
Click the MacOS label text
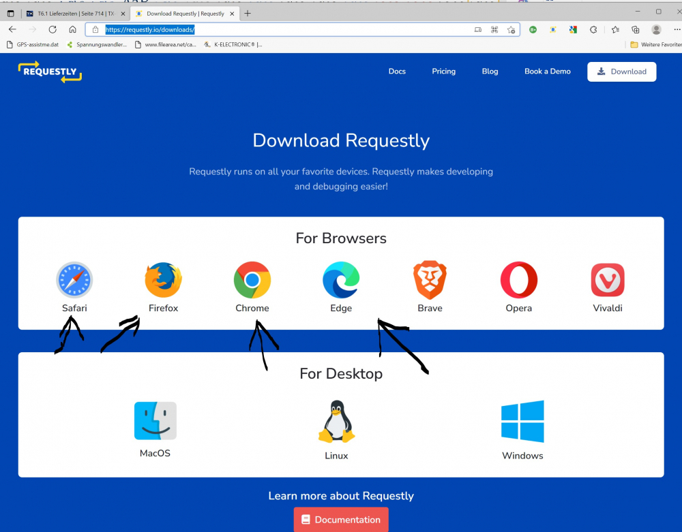click(155, 453)
